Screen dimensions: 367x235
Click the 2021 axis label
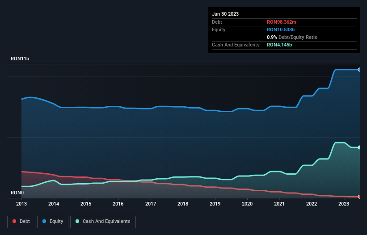coord(279,204)
